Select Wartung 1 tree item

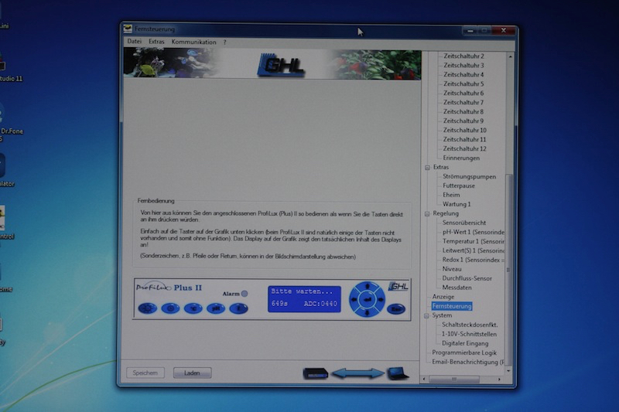tap(457, 204)
